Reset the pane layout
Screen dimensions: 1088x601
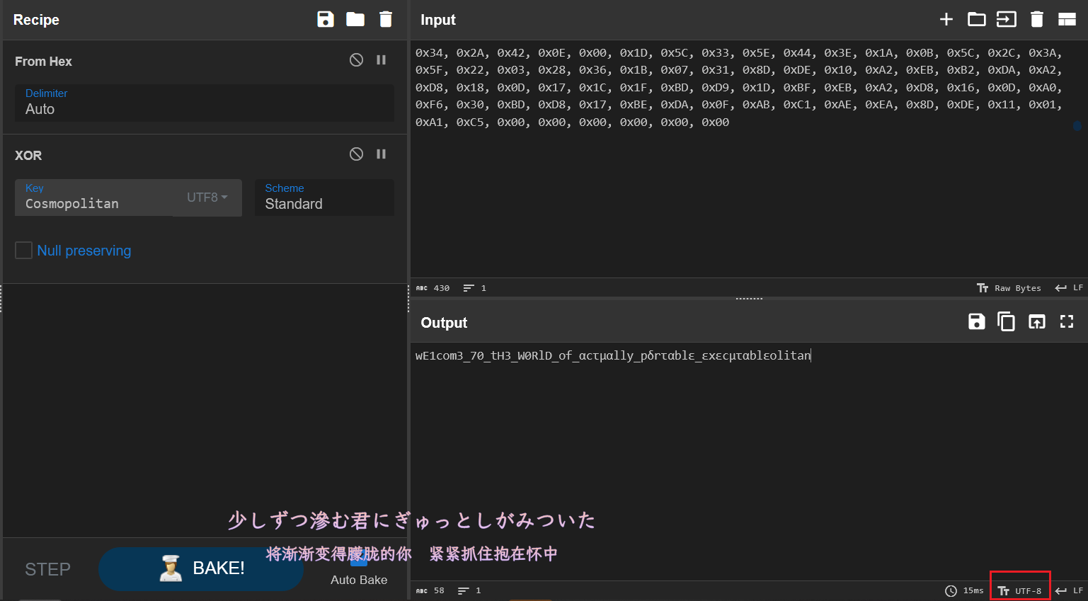pos(1067,19)
